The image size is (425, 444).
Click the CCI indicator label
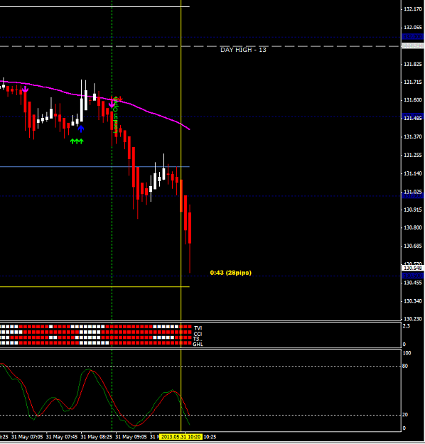point(198,334)
